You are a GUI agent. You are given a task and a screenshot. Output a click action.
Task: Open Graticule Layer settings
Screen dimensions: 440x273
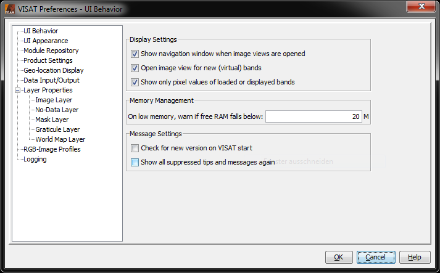coord(57,129)
